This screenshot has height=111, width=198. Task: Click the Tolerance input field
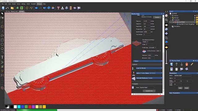pos(151,55)
